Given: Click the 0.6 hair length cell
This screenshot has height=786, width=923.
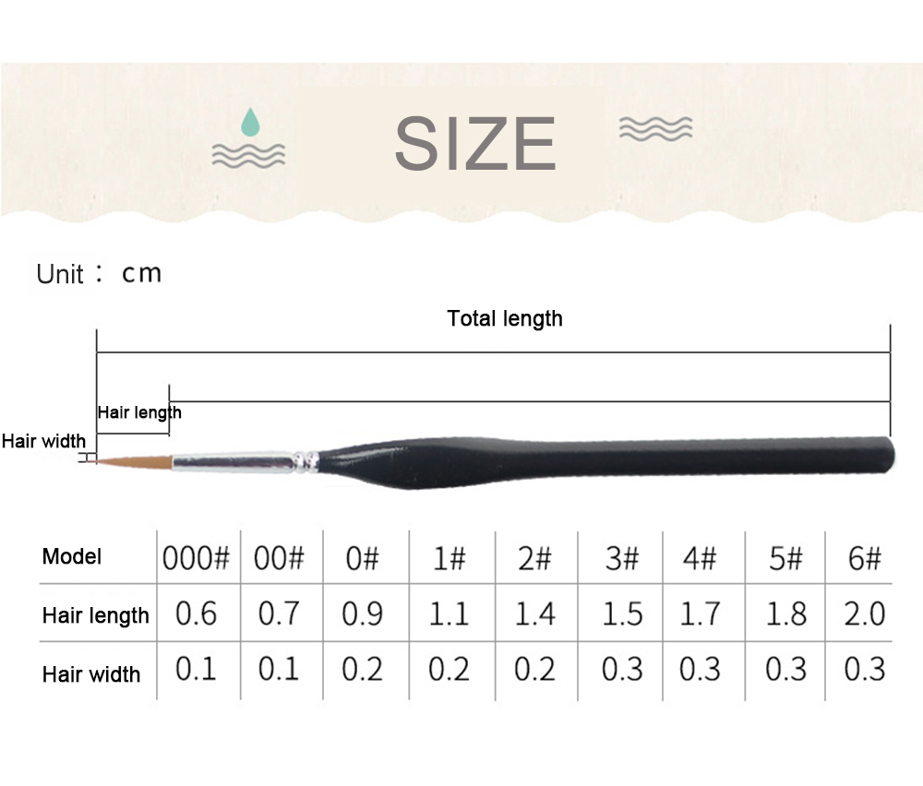Looking at the screenshot, I should pyautogui.click(x=196, y=613).
